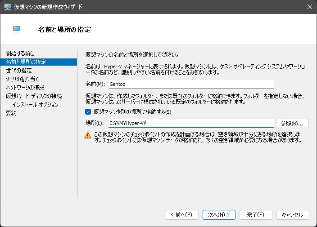Open the メモリの割り当て step
This screenshot has height=227, width=317.
coord(22,79)
